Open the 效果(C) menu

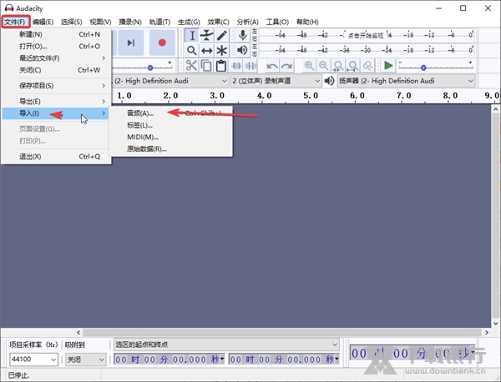[218, 22]
